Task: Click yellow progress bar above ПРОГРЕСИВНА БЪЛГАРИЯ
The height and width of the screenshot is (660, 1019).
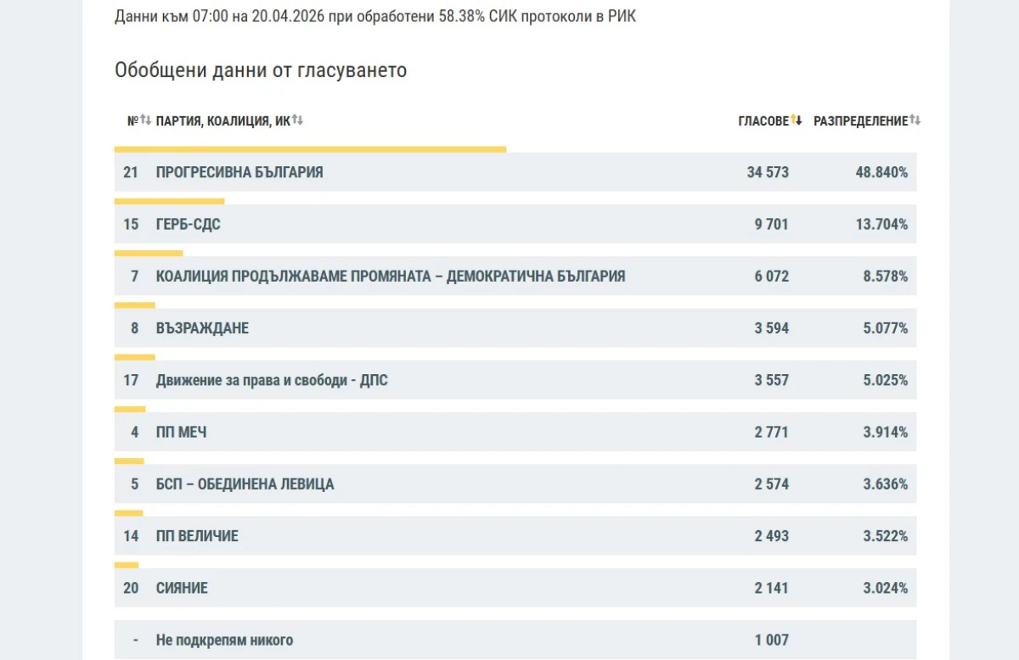Action: [x=311, y=149]
